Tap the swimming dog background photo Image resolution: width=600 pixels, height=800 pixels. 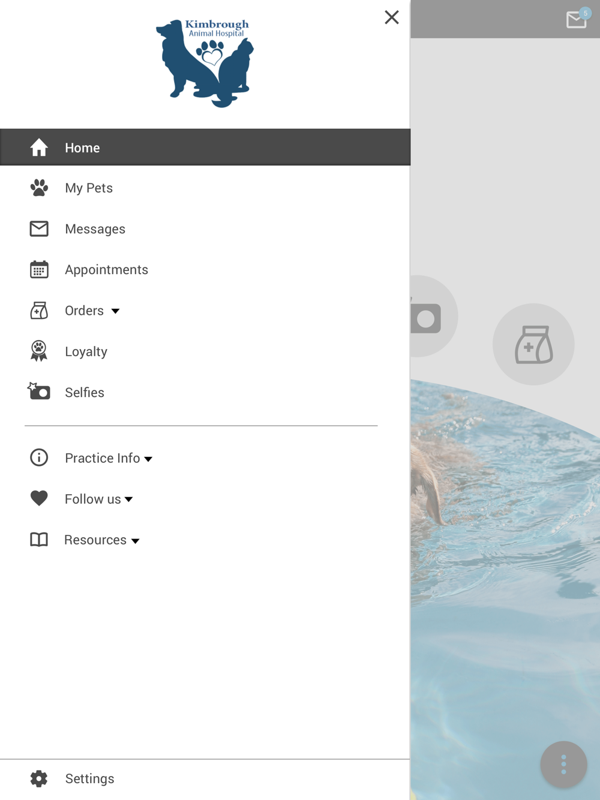click(505, 591)
